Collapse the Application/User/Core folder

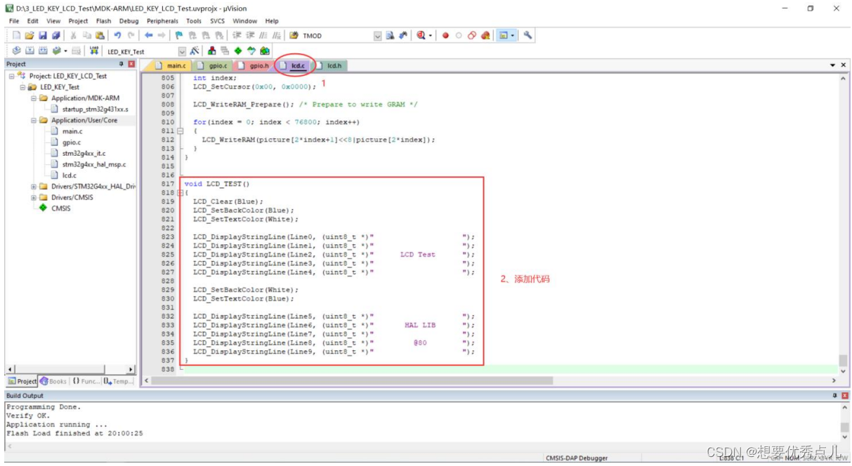pos(34,120)
